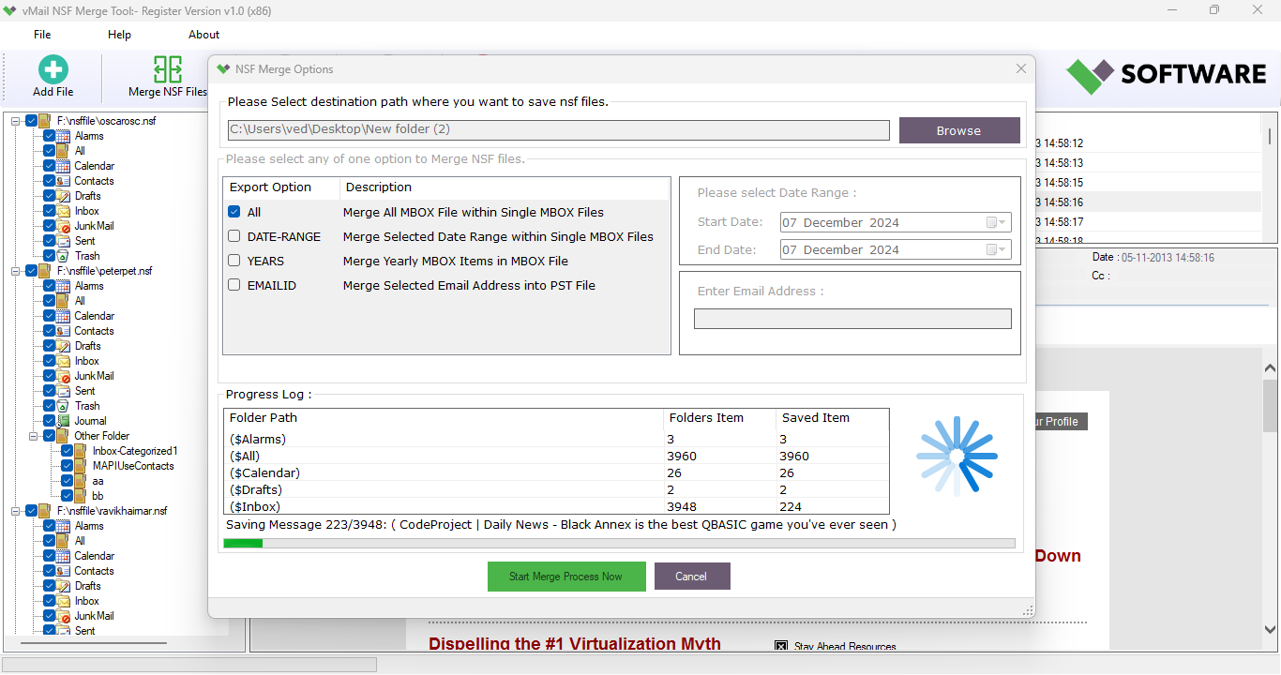Click the Journal icon under peterpet.nsf
1281x675 pixels.
pos(63,421)
